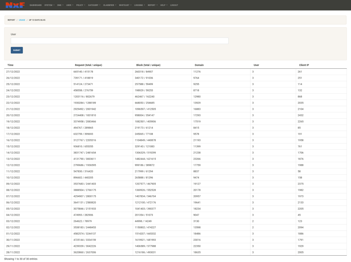Open the Whitelist dropdown menu
The image size is (351, 262).
click(x=125, y=5)
